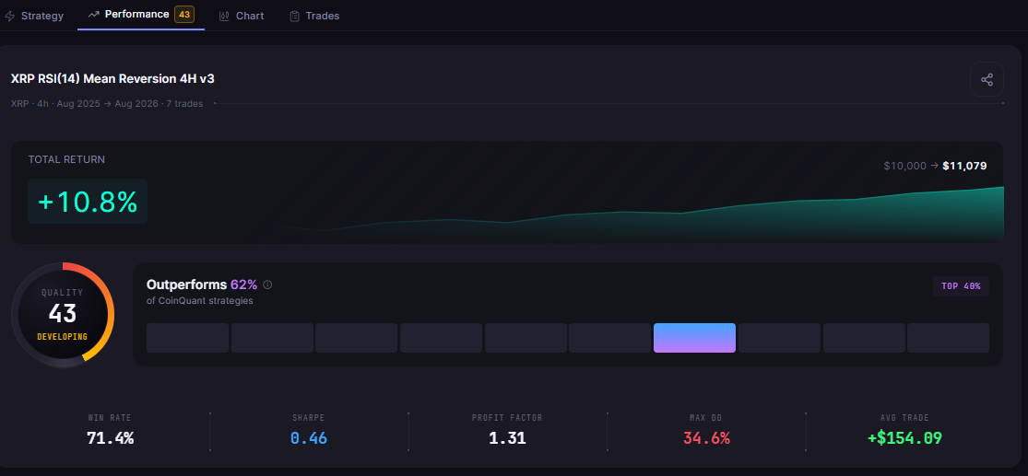The image size is (1028, 476).
Task: Click the Avg Trade +$154.09 value
Action: coord(904,438)
